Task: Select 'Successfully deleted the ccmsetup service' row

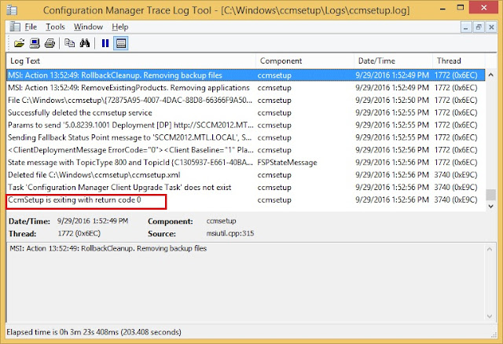Action: tap(246, 113)
